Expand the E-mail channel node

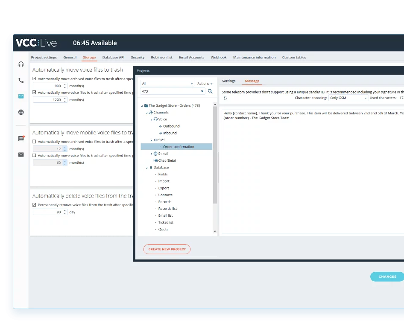click(151, 154)
